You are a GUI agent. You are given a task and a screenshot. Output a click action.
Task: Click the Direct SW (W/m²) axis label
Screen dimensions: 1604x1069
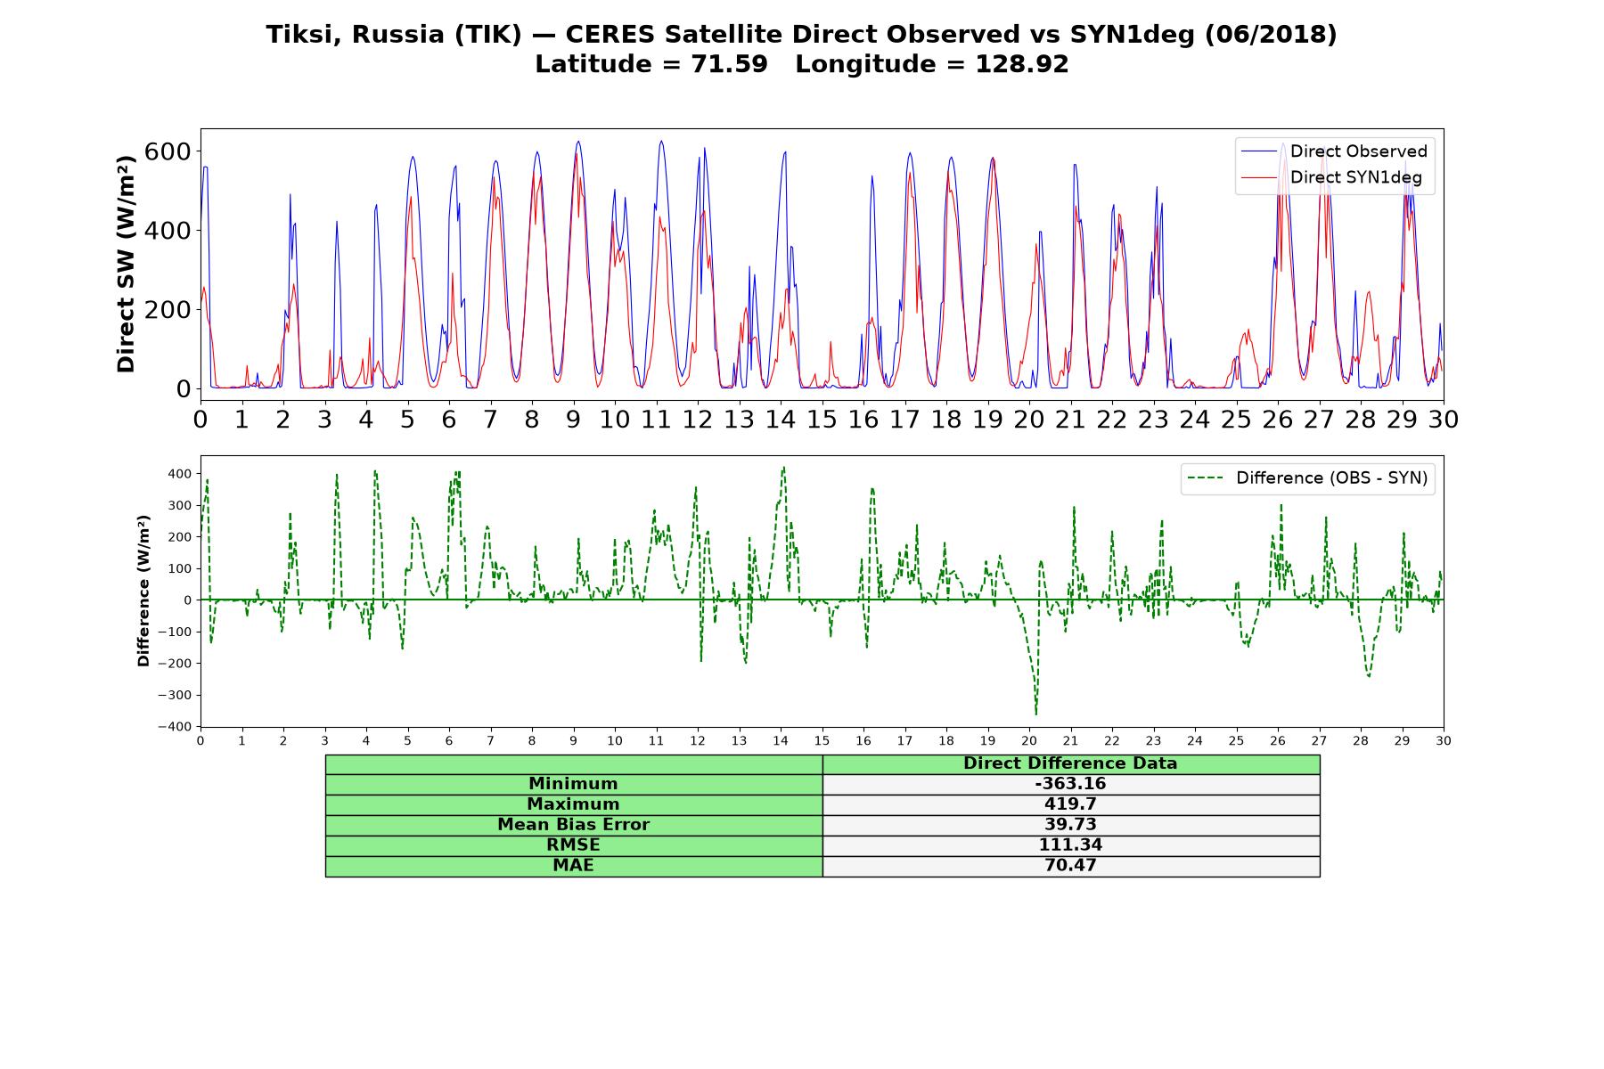(126, 264)
